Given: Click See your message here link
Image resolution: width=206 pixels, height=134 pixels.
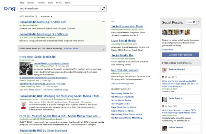Looking at the screenshot, I should point(123,84).
